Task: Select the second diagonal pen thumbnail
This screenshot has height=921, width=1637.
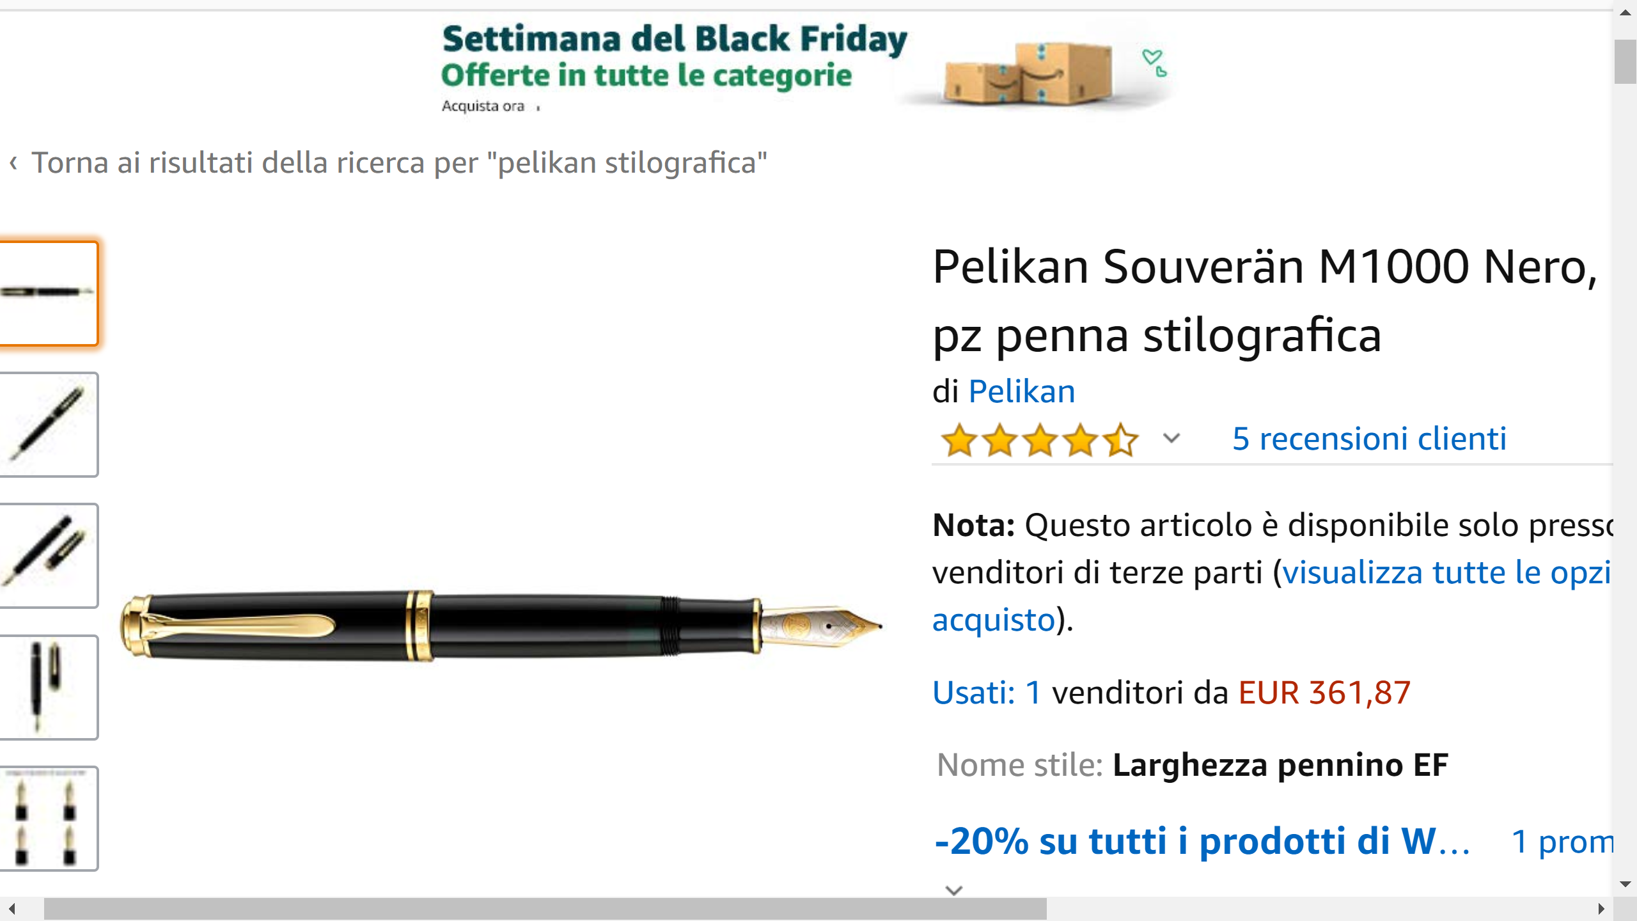Action: (49, 425)
